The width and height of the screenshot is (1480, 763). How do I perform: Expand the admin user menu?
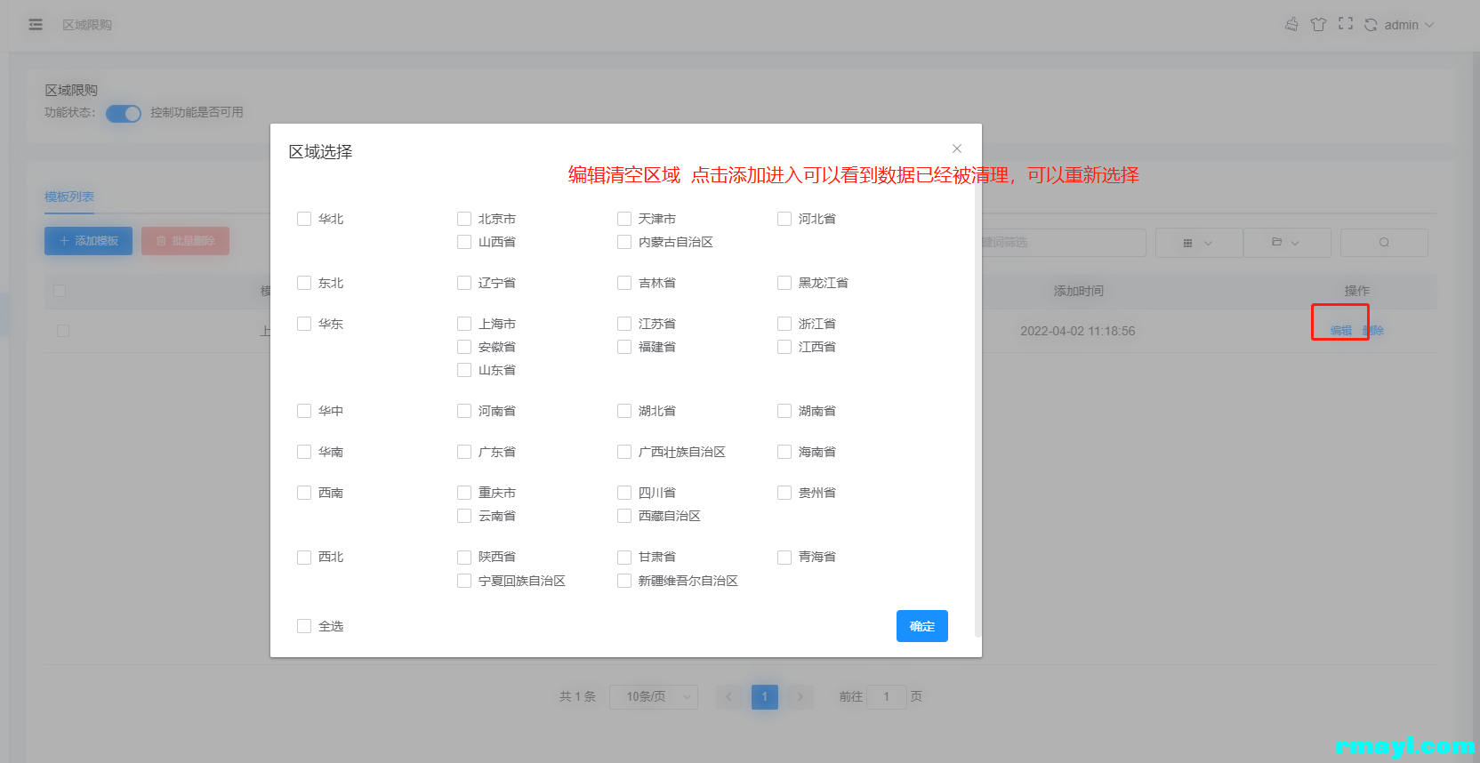1409,25
